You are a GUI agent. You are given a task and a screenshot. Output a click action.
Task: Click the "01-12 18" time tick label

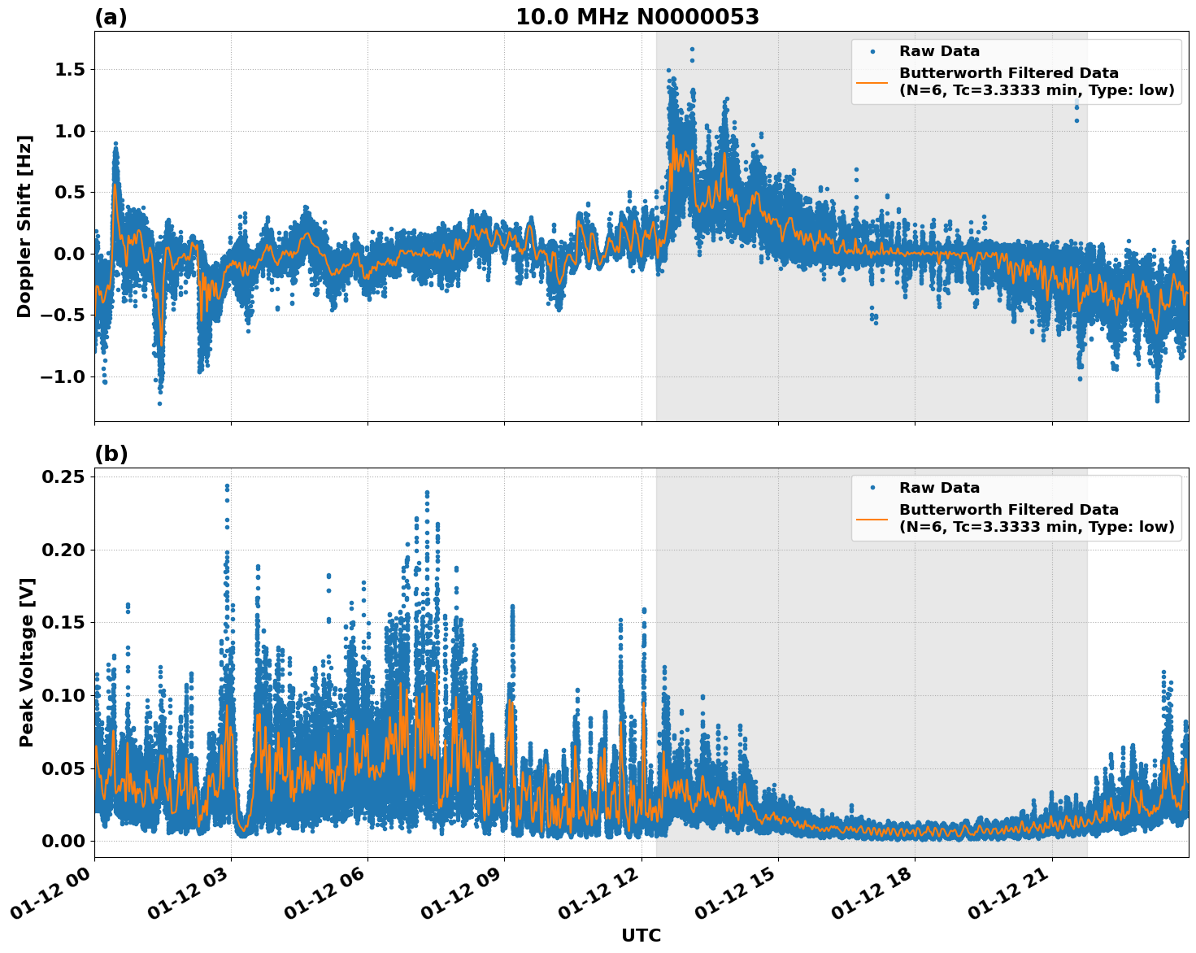click(x=874, y=894)
